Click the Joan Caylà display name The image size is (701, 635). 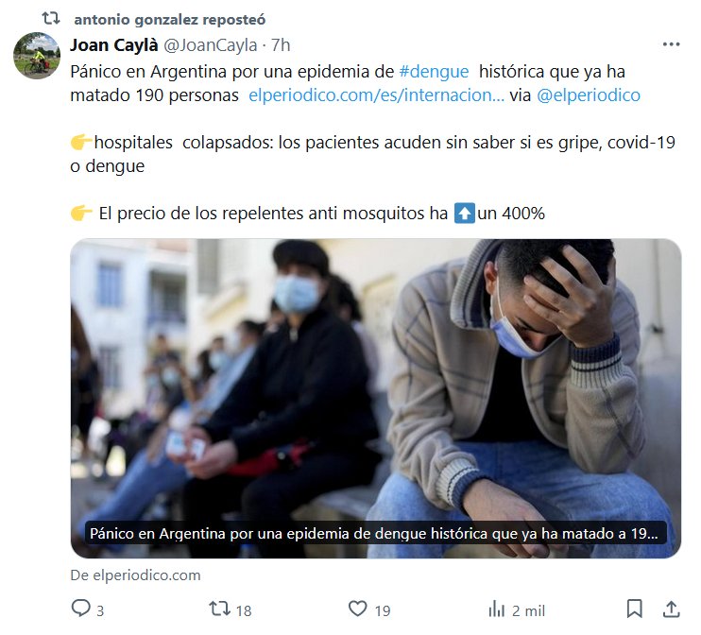114,45
